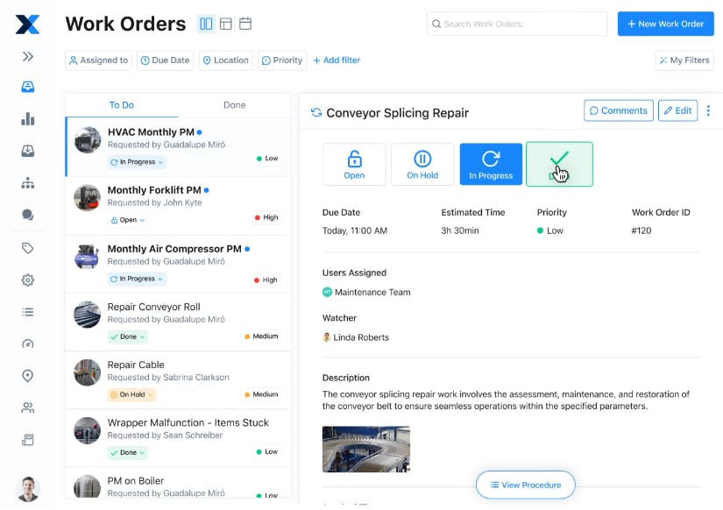
Task: Click the messages bubble icon in the sidebar
Action: click(x=26, y=211)
